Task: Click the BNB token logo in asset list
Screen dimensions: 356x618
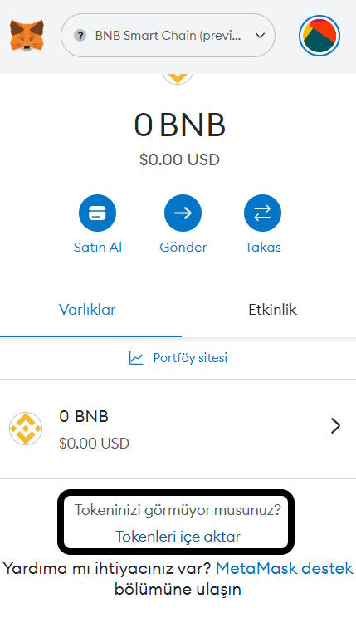Action: 26,429
